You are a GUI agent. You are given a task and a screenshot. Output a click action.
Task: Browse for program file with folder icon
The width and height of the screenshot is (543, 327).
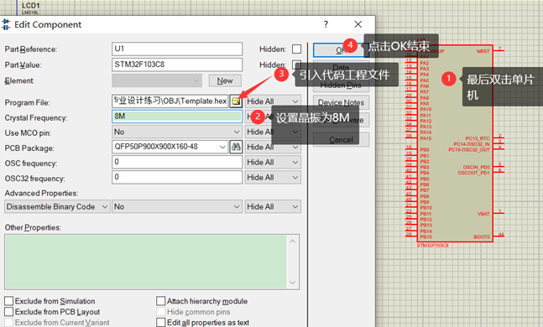pyautogui.click(x=236, y=101)
